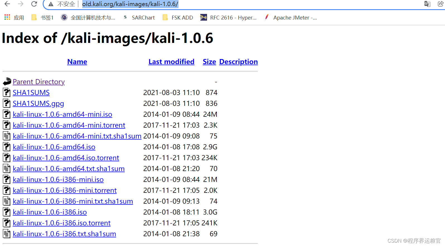The width and height of the screenshot is (445, 246).
Task: Click the icon beside kali-linux-1.0.6-amd64.iso
Action: pos(7,147)
